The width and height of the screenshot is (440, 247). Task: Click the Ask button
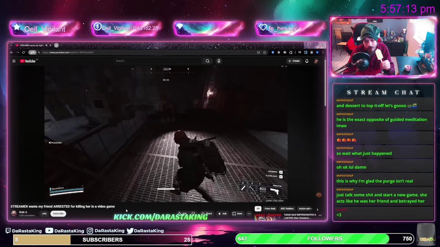coord(222,214)
